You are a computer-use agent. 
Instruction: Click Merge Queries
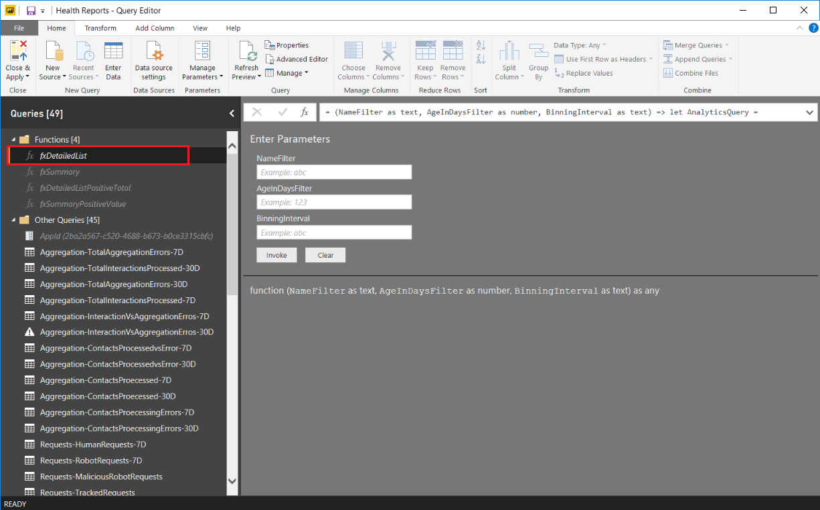(696, 45)
